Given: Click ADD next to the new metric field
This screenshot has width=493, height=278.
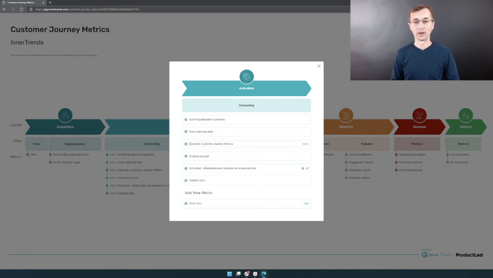Looking at the screenshot, I should (x=306, y=204).
